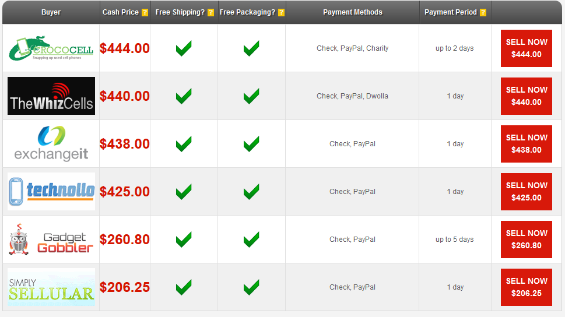The image size is (565, 317).
Task: Click the Cash Price column header
Action: coord(125,12)
